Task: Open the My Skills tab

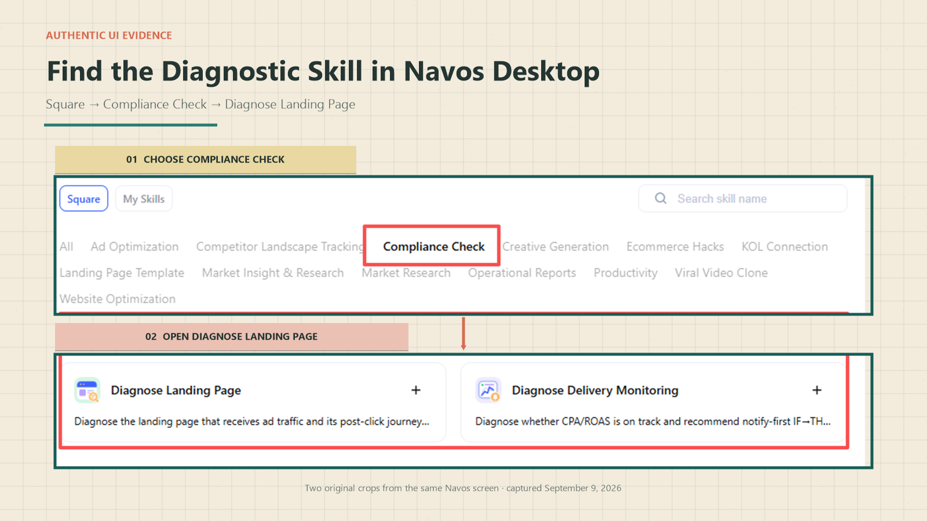Action: click(144, 199)
